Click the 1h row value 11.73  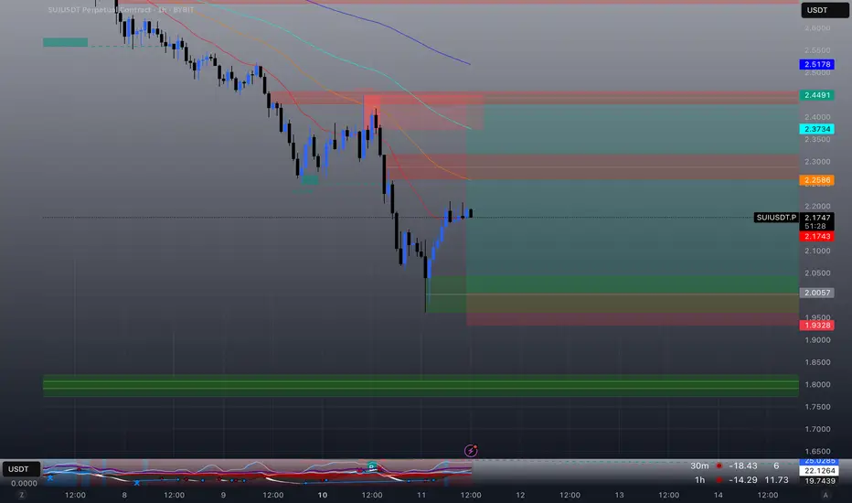coord(776,480)
